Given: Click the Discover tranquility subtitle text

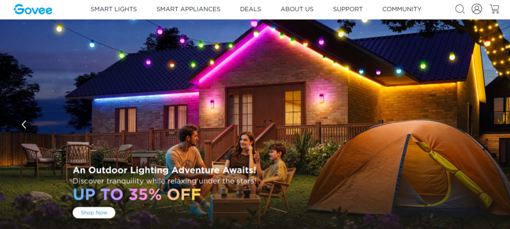Looking at the screenshot, I should coord(164,180).
